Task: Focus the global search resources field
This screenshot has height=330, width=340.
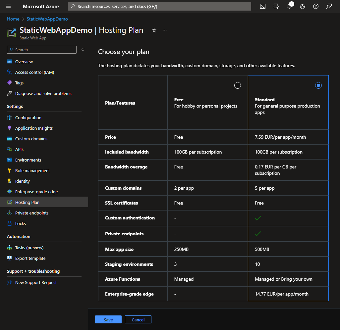Action: click(x=159, y=6)
